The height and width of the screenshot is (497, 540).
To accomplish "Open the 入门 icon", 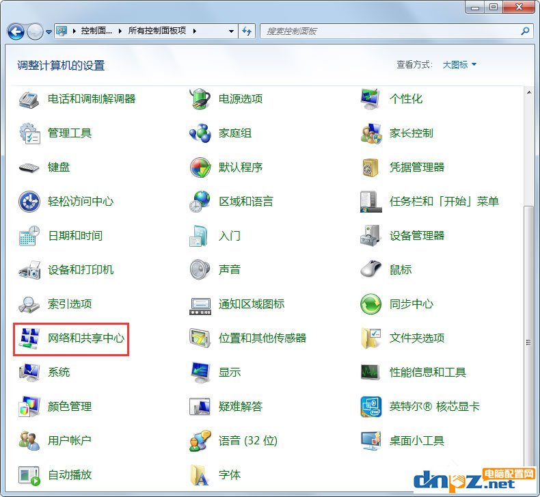I will (199, 236).
